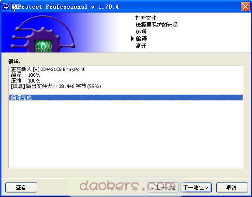Close the VMProtect Professional window
This screenshot has height=197, width=252.
pyautogui.click(x=245, y=7)
